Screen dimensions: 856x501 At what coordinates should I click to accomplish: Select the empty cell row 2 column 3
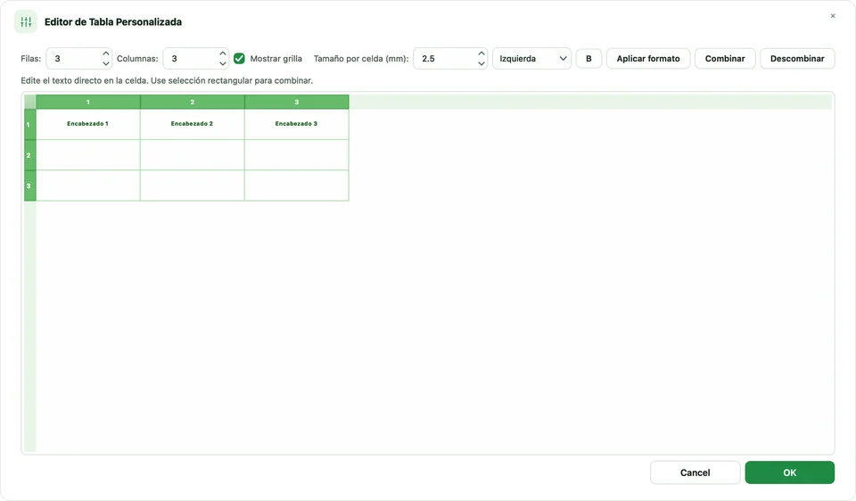click(296, 155)
